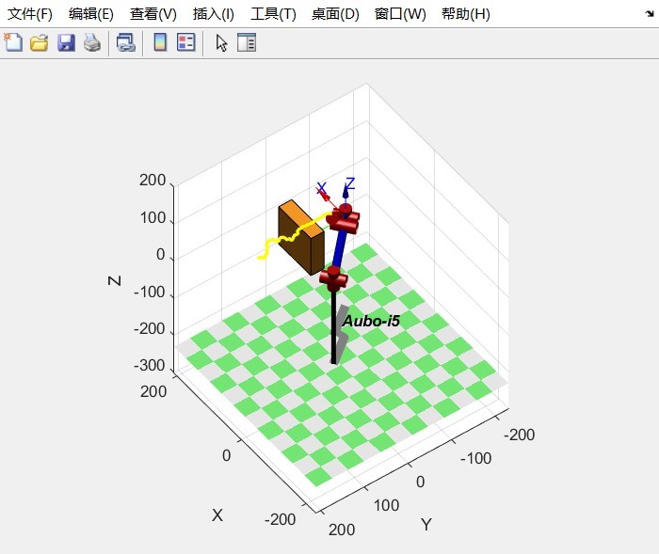Image resolution: width=659 pixels, height=554 pixels.
Task: Click the Y axis label at the bottom
Action: pos(426,525)
